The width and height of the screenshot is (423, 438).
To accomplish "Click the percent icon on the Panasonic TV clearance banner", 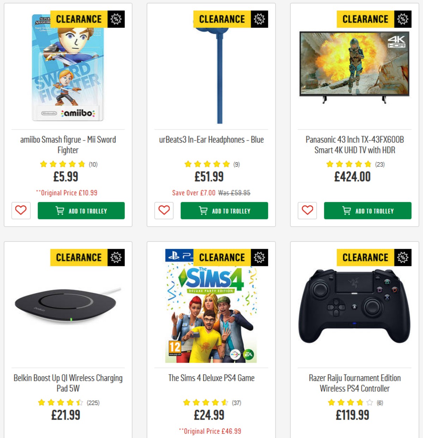I will point(403,19).
